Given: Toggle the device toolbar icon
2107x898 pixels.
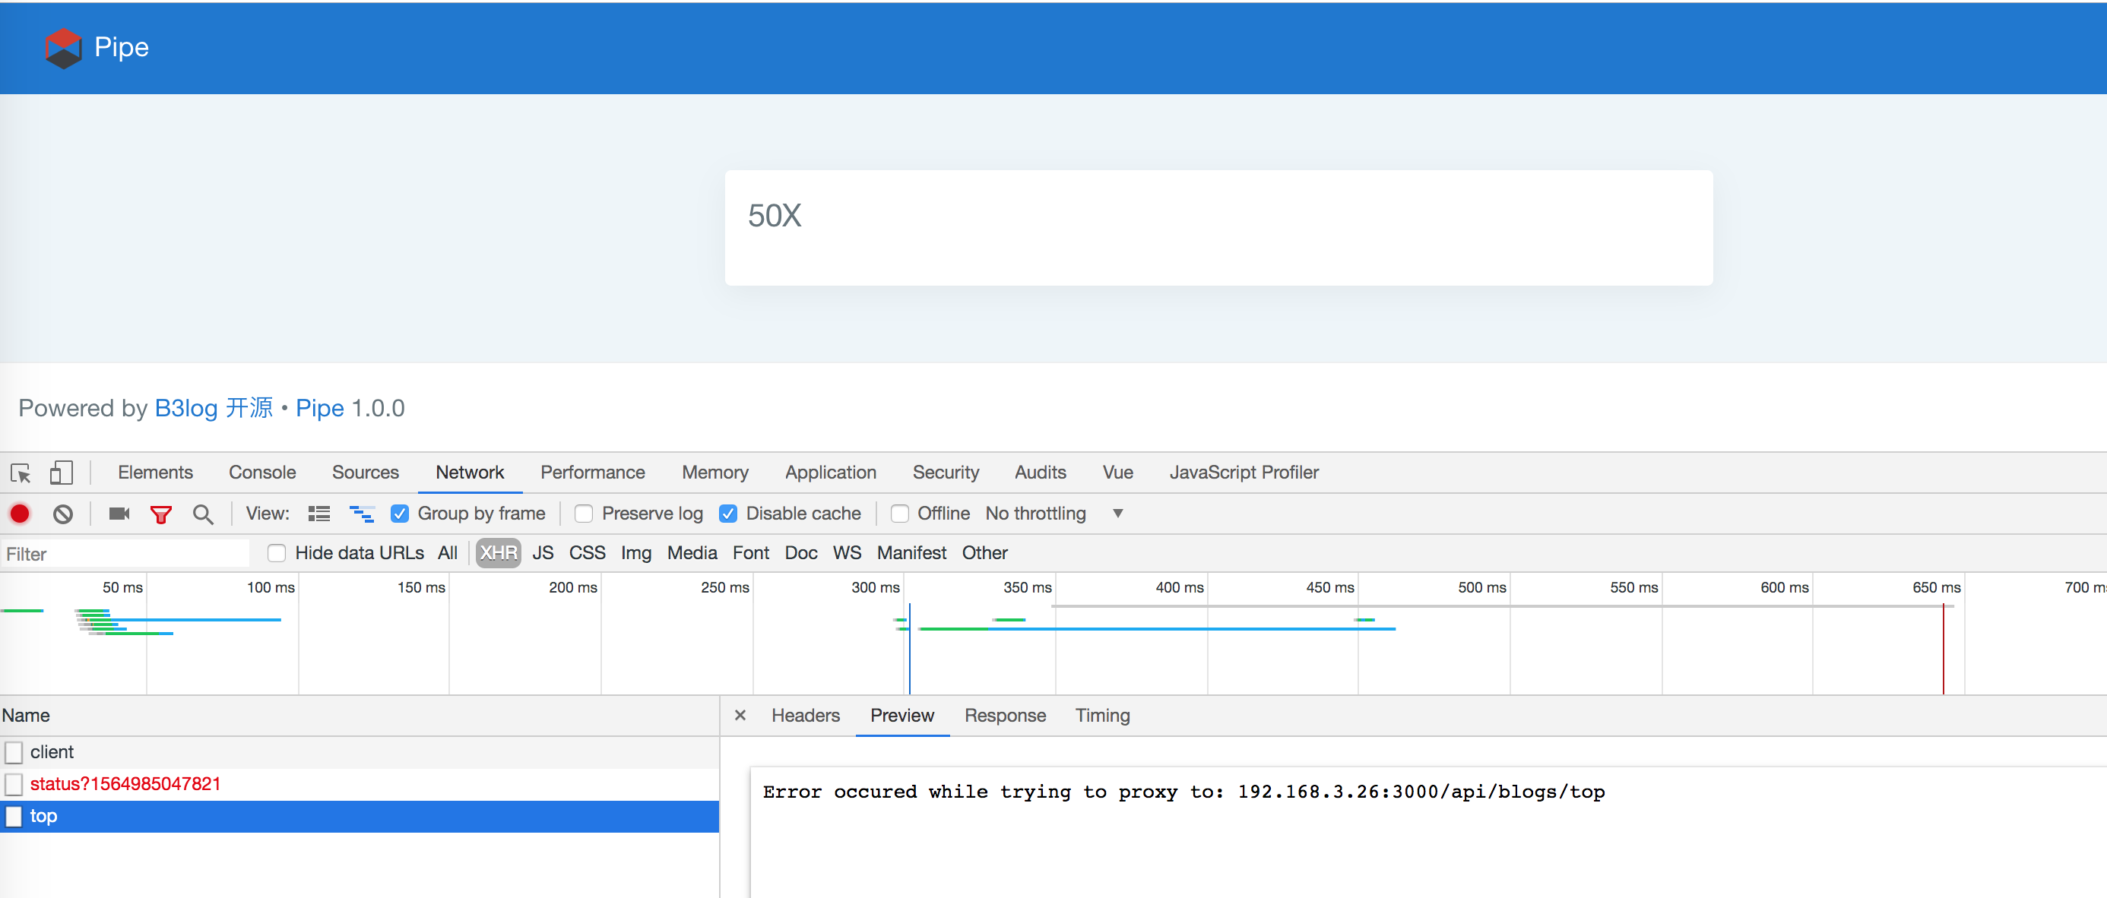Looking at the screenshot, I should point(62,473).
